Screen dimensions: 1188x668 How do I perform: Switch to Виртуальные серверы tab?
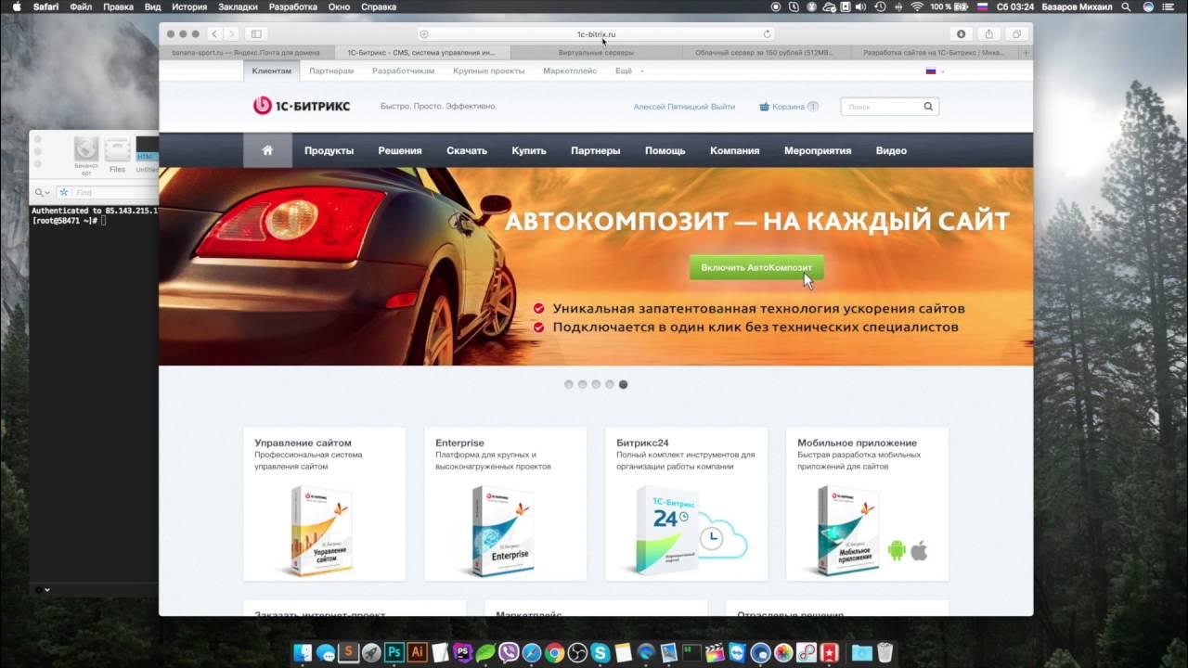pos(596,53)
